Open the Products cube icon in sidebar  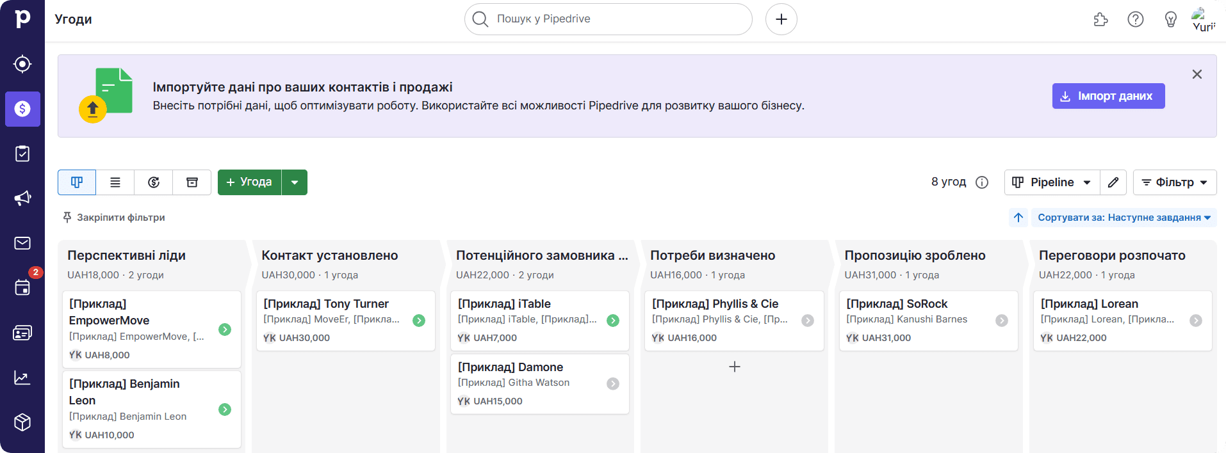point(22,422)
